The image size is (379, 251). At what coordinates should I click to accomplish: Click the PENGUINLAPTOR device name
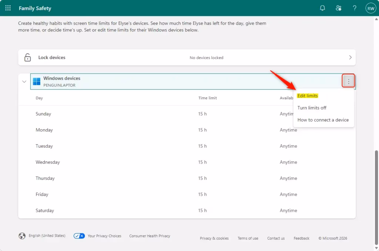click(59, 85)
